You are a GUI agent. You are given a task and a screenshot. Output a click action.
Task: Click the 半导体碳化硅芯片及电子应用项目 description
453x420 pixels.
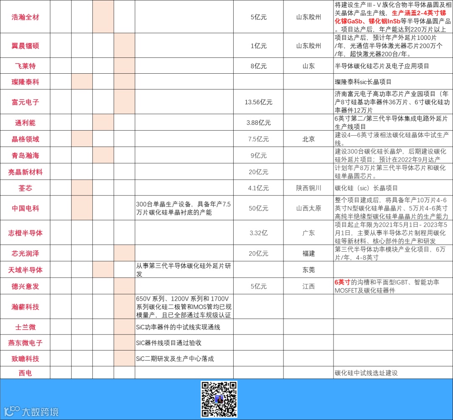click(x=393, y=66)
